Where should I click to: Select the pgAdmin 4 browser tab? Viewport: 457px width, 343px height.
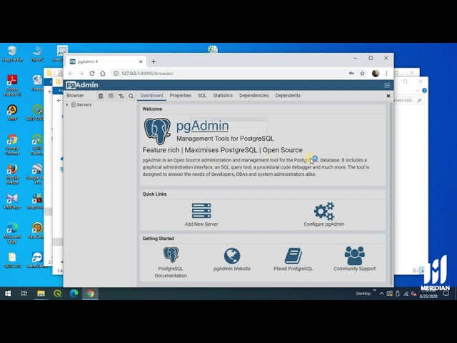106,61
